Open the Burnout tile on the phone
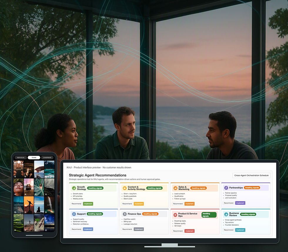The width and height of the screenshot is (288, 252). coord(18,169)
